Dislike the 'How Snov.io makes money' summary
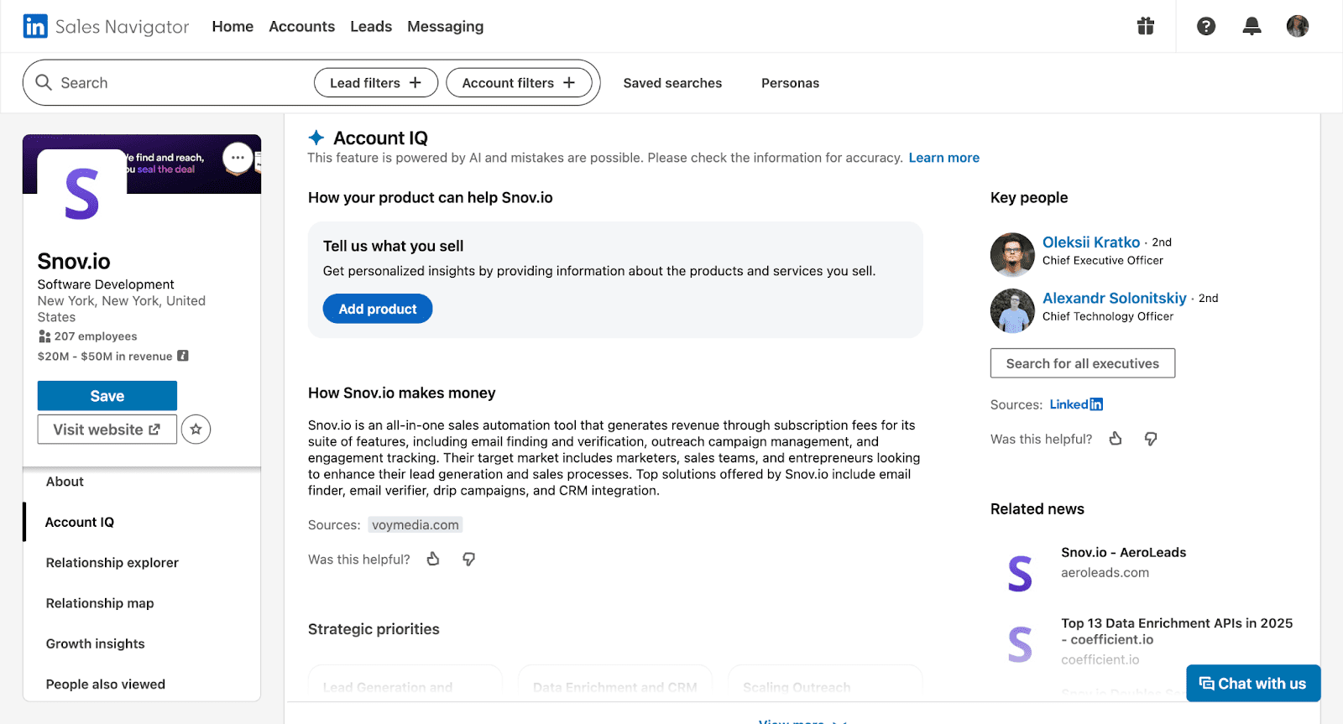This screenshot has height=724, width=1343. pyautogui.click(x=469, y=559)
